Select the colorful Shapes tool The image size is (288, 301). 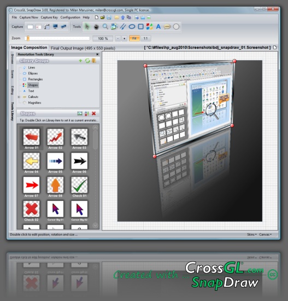pyautogui.click(x=150, y=26)
